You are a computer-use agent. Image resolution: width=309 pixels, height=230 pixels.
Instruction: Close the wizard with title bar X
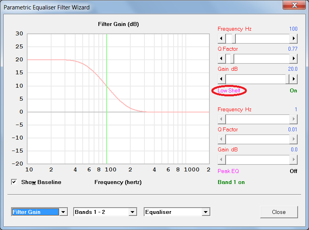294,5
